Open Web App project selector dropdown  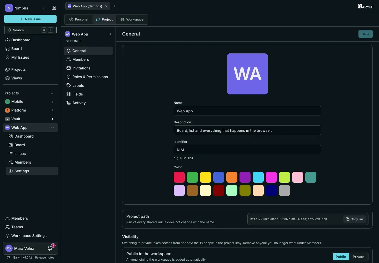click(88, 34)
